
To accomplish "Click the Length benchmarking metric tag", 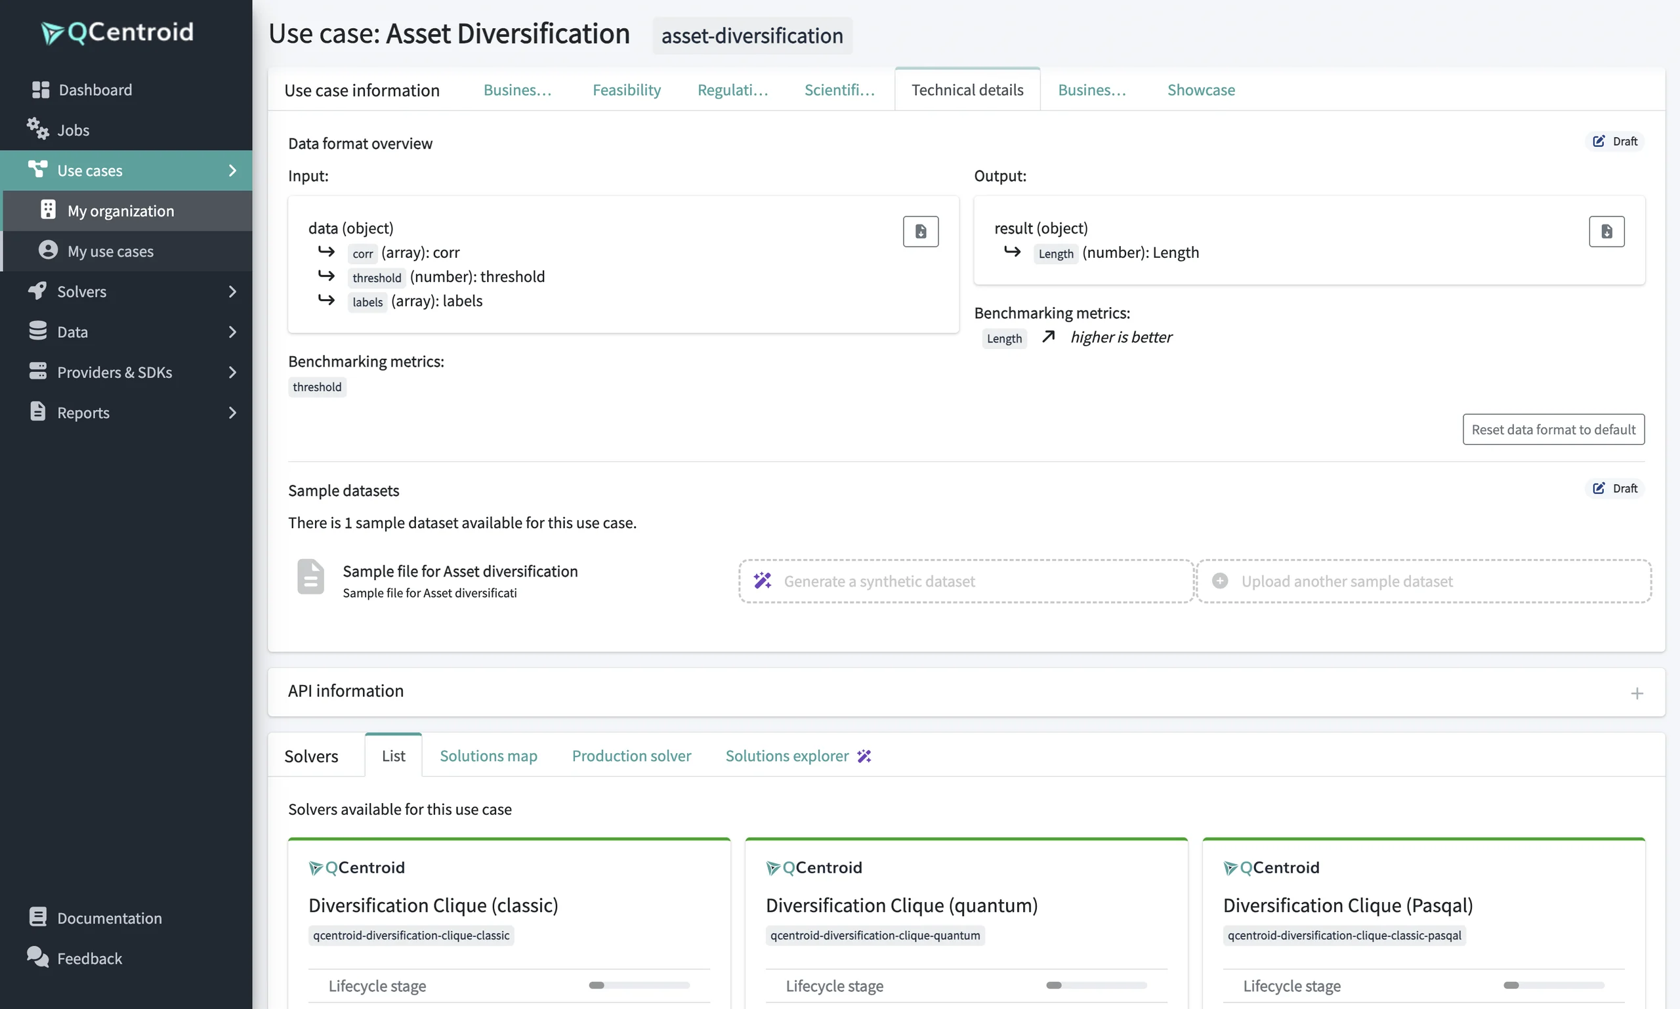I will pos(1004,338).
